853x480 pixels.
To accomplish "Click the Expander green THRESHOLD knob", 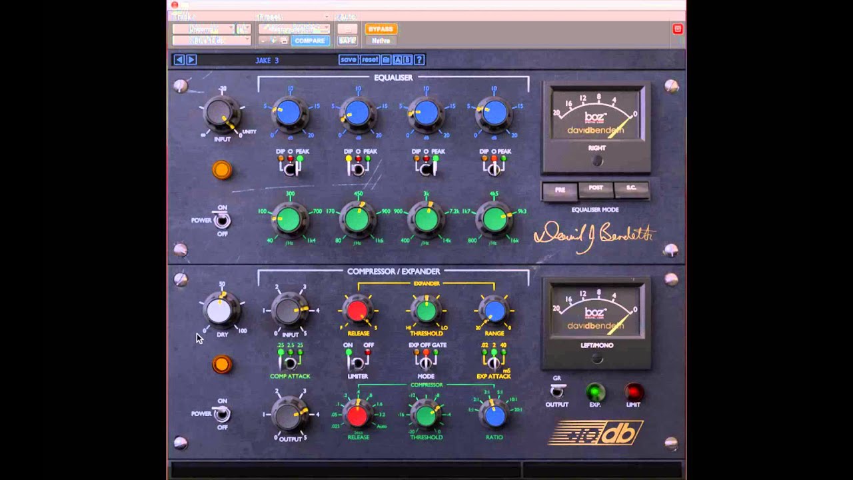I will pyautogui.click(x=426, y=311).
